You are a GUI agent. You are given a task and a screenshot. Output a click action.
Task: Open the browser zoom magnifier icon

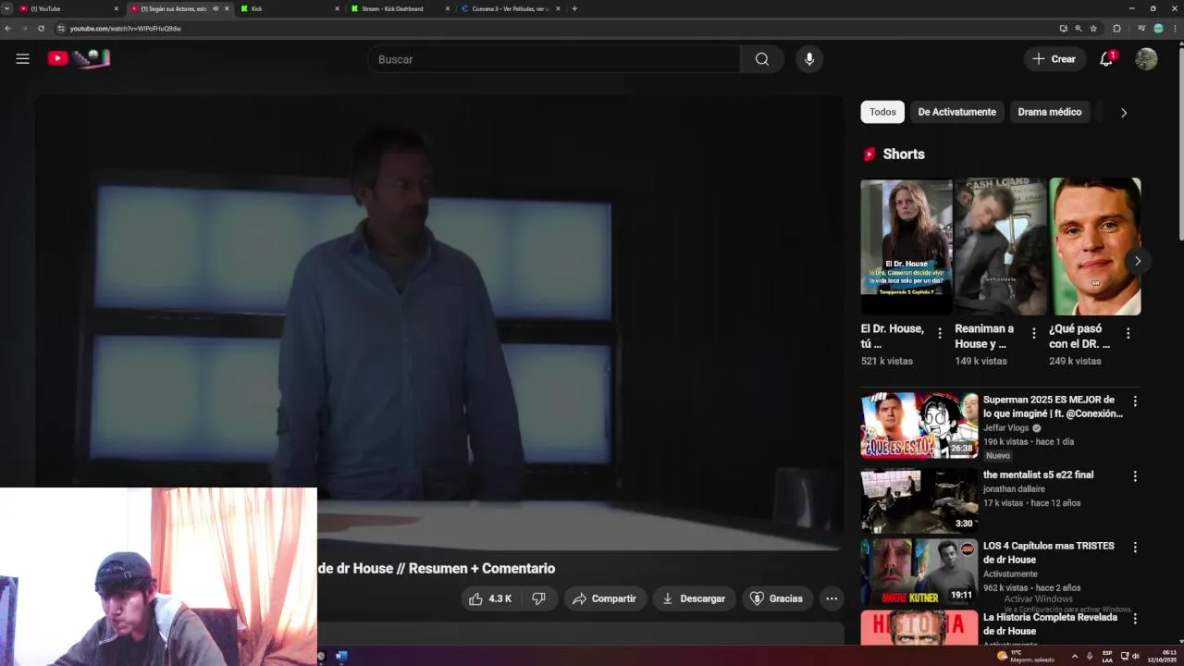(1079, 29)
